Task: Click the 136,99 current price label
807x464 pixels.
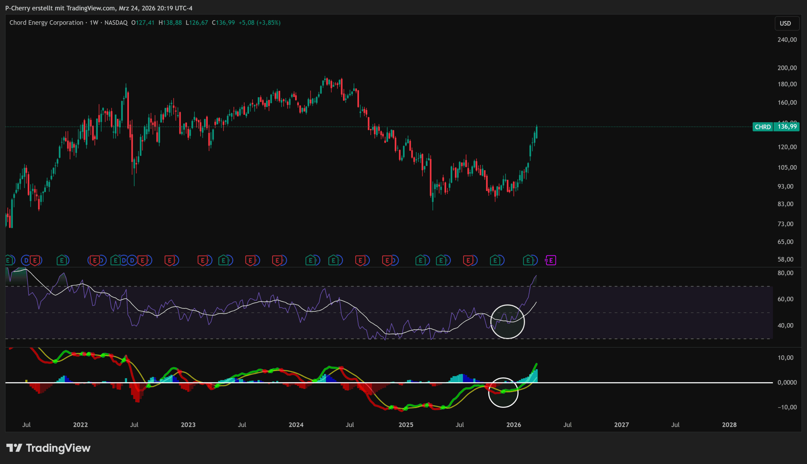Action: [x=787, y=127]
